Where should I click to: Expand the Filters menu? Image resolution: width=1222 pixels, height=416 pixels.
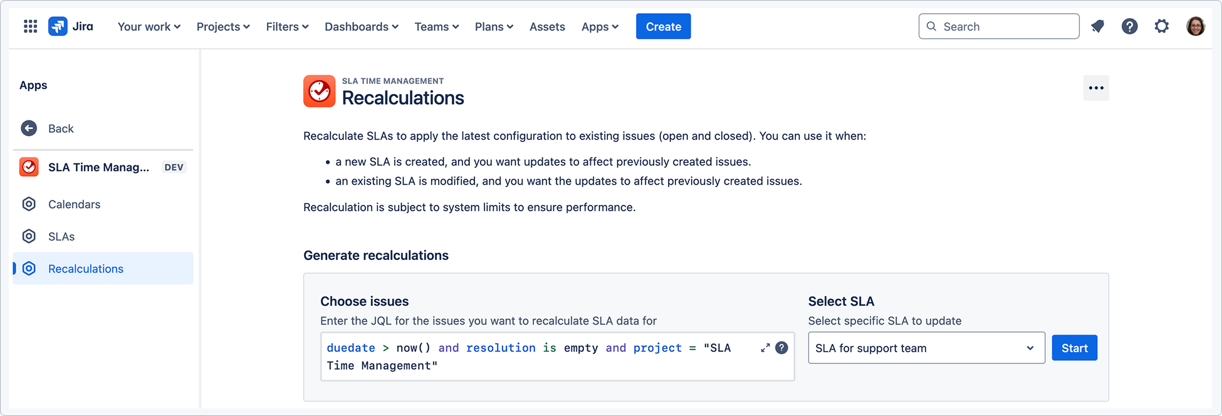(x=287, y=26)
